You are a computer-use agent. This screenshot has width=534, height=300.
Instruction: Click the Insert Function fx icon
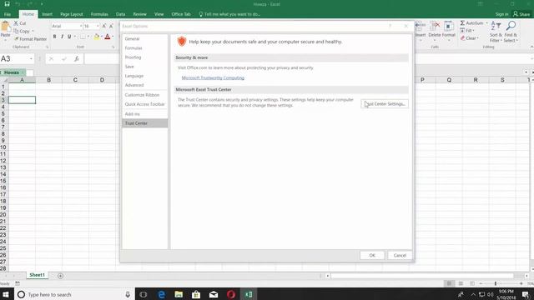tap(77, 59)
